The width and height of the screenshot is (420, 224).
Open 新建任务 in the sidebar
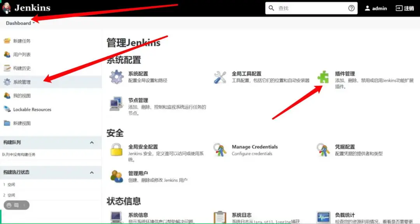click(x=22, y=41)
